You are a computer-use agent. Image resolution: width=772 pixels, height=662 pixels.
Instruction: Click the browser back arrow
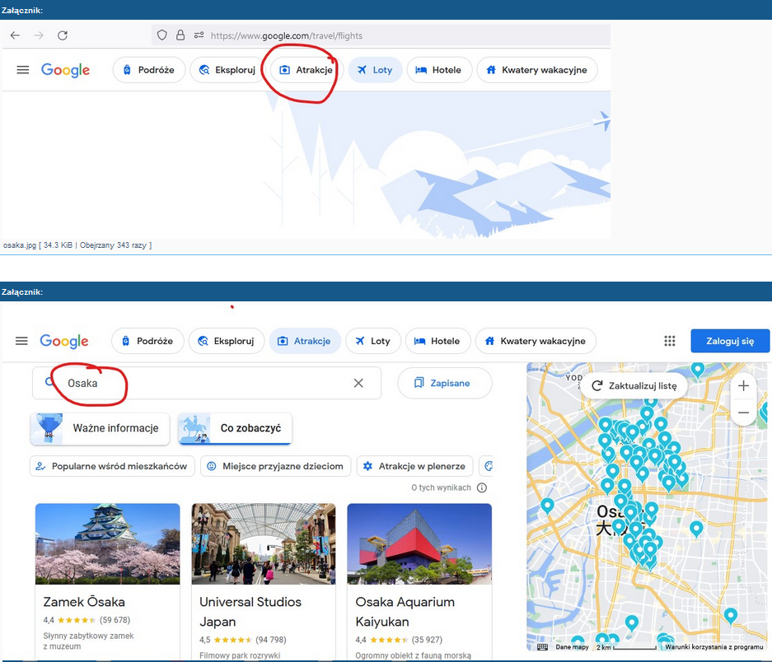tap(16, 35)
